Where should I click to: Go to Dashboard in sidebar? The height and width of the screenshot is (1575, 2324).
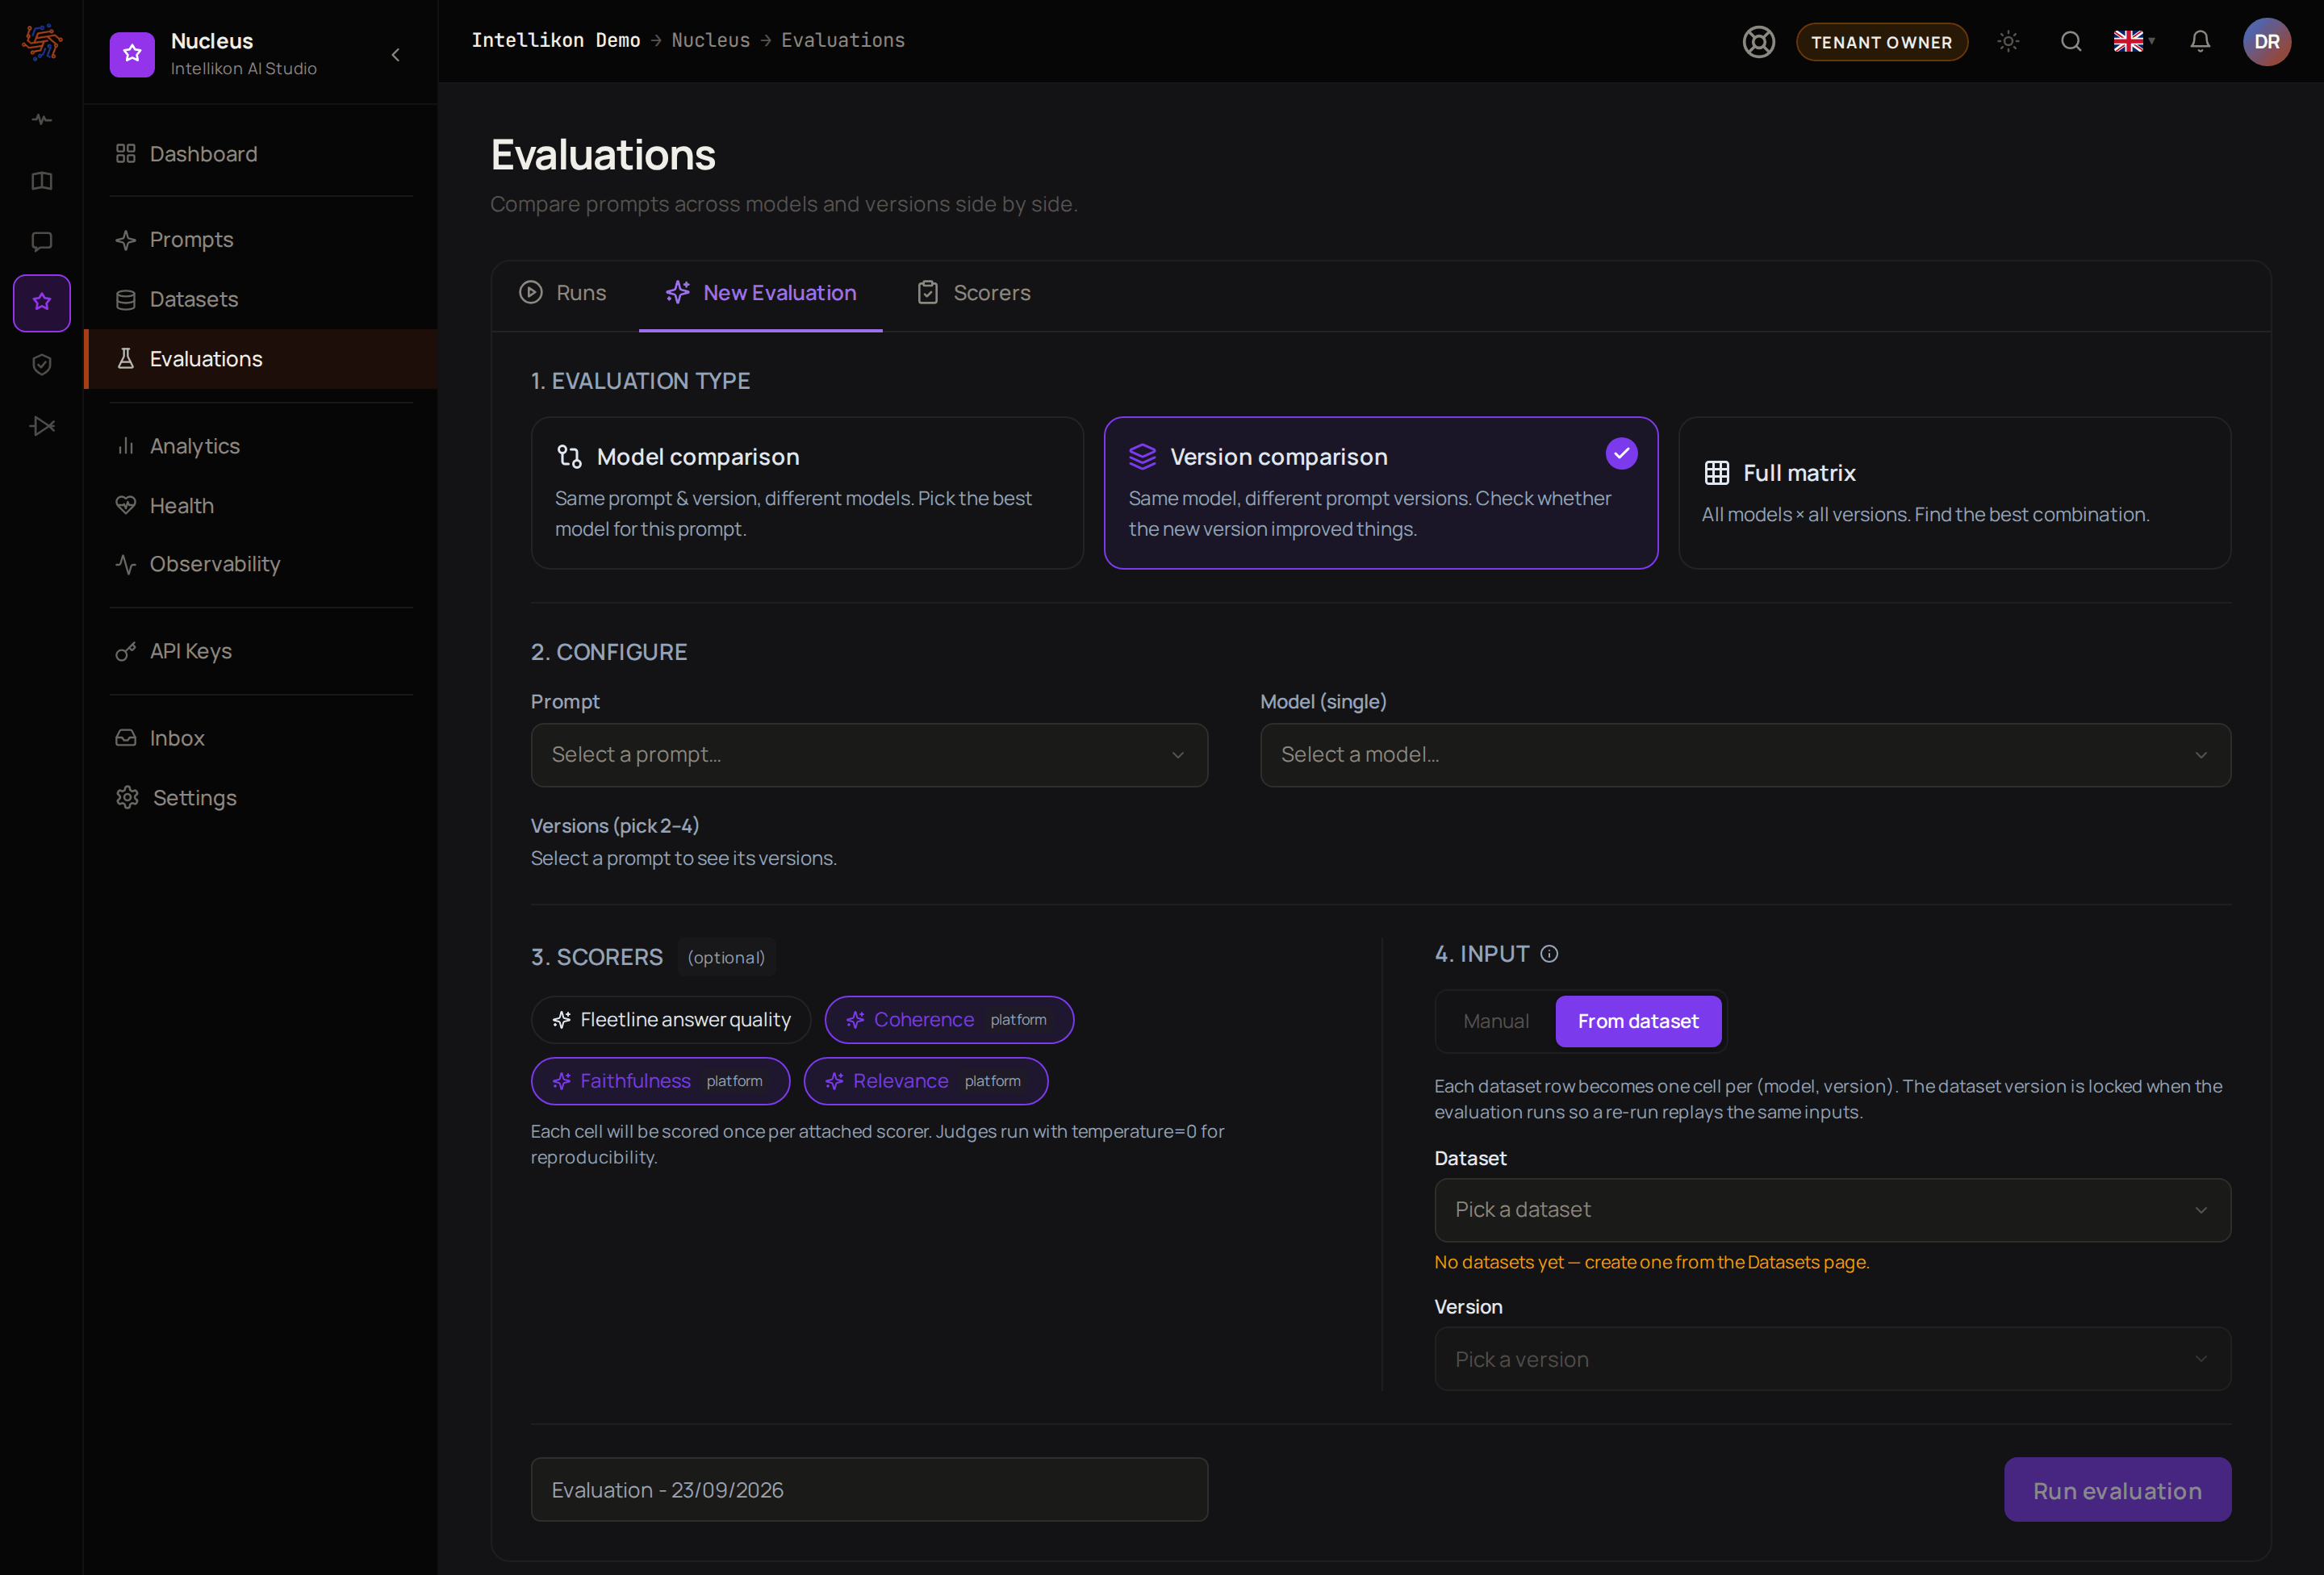coord(261,154)
